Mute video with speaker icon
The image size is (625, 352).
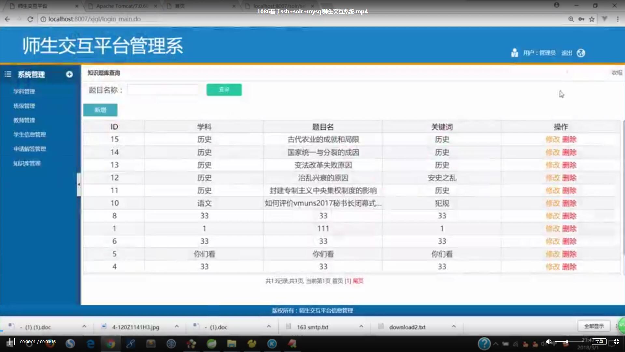pos(549,342)
